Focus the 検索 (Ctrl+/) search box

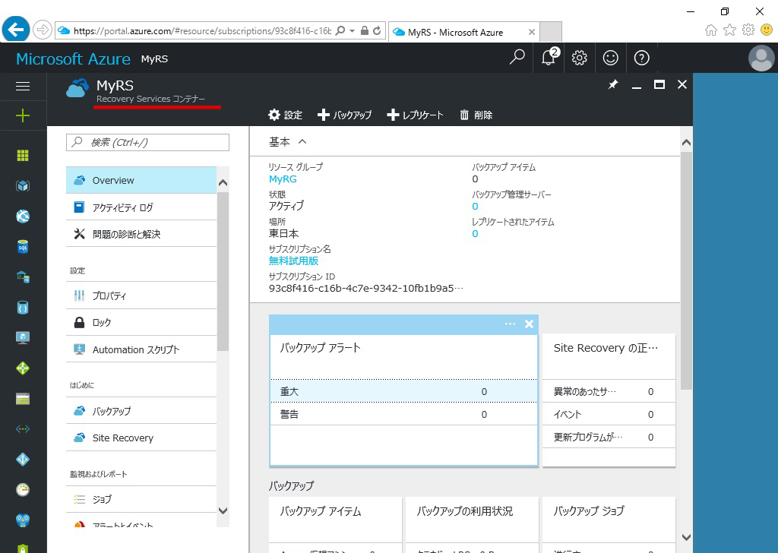pos(148,142)
